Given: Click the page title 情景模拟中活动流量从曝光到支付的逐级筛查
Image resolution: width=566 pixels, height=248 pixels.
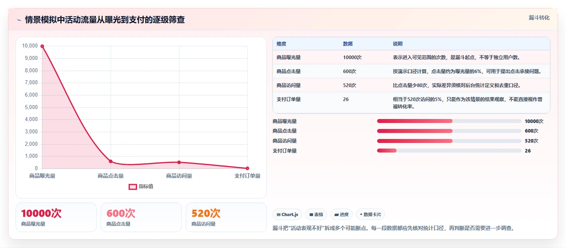Looking at the screenshot, I should click(x=105, y=20).
